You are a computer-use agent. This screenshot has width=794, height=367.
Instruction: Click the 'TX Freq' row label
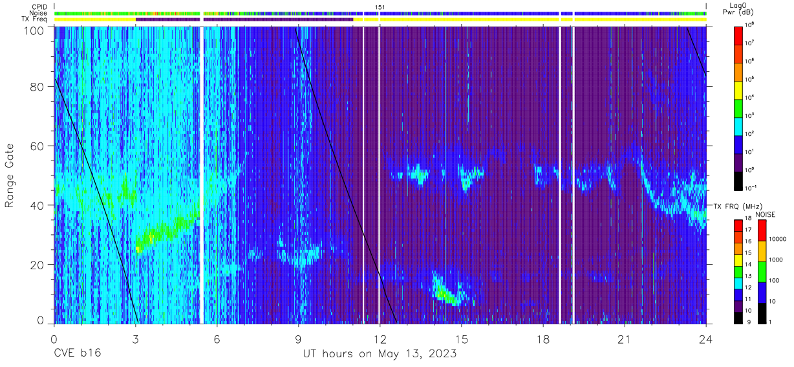click(x=34, y=19)
